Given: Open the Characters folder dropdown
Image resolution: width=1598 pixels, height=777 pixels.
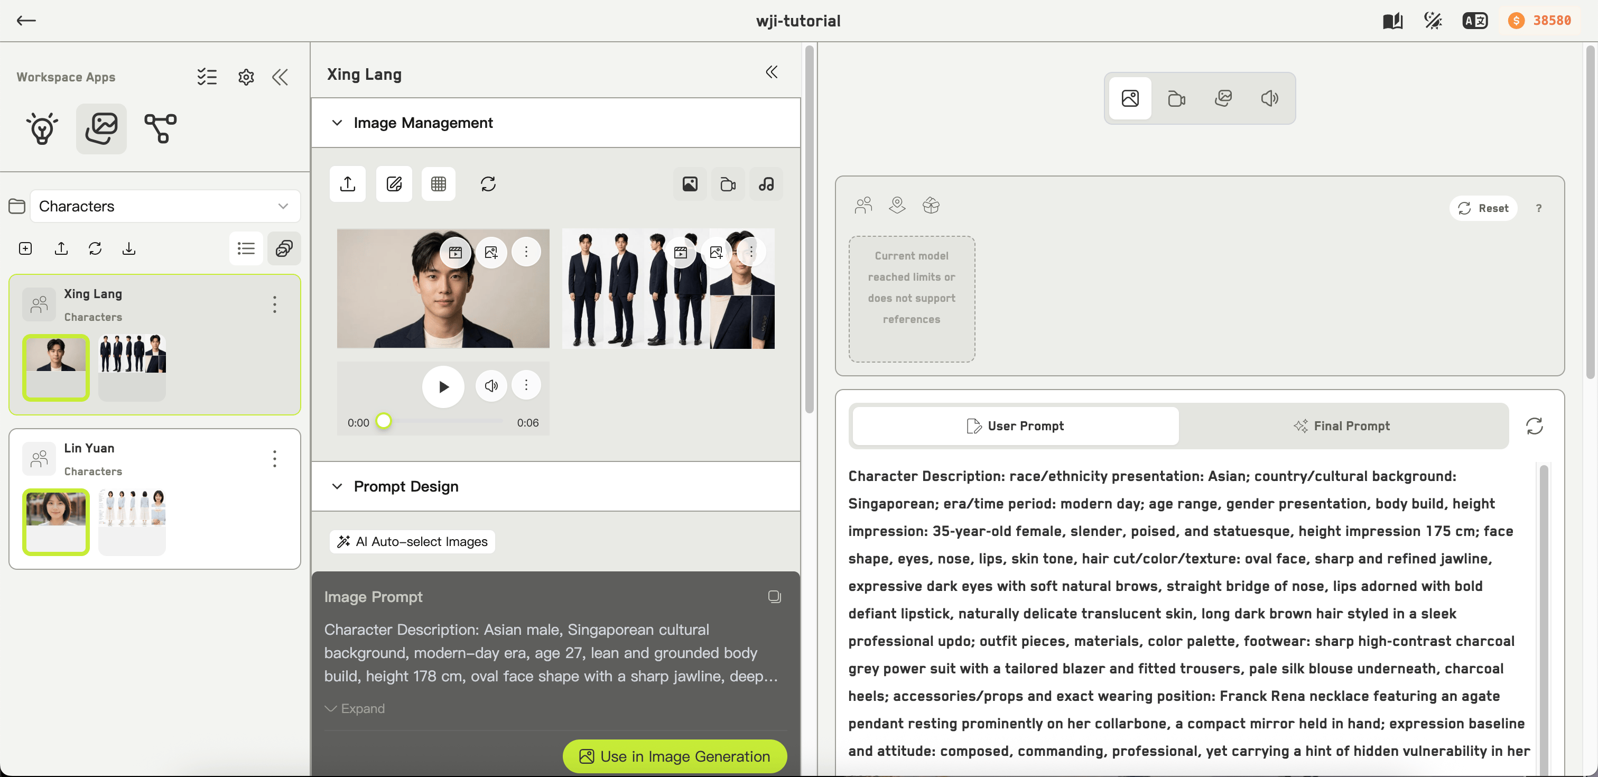Looking at the screenshot, I should pyautogui.click(x=165, y=206).
